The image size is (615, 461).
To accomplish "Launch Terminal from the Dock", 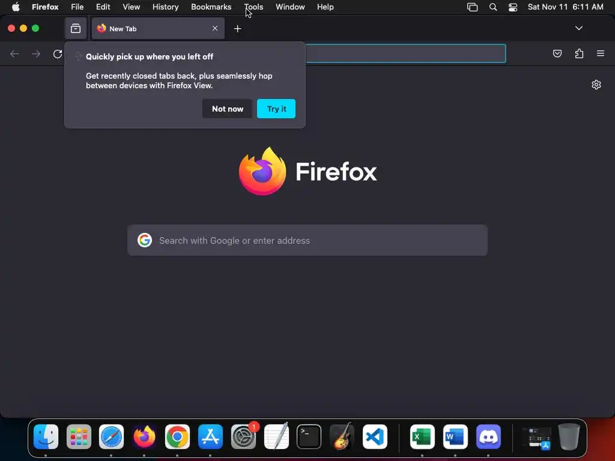I will 309,437.
